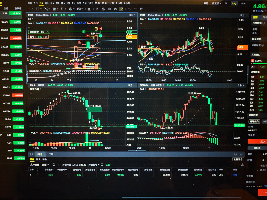267x200 pixels.
Task: Click the 批量清仓 button
Action: point(238,159)
